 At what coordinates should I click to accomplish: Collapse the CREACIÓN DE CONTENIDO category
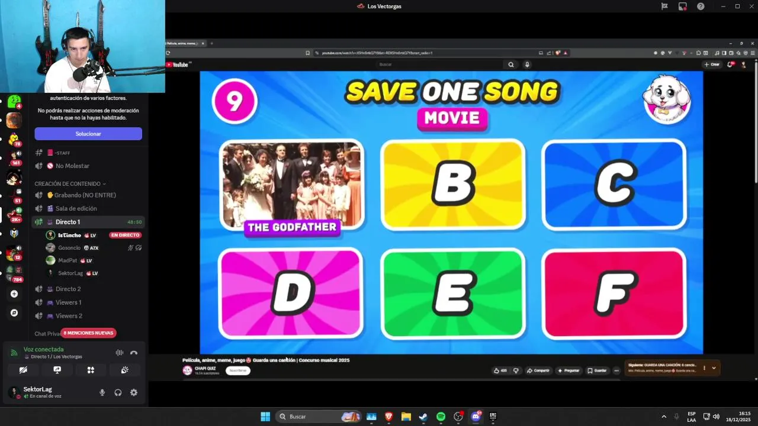[70, 183]
